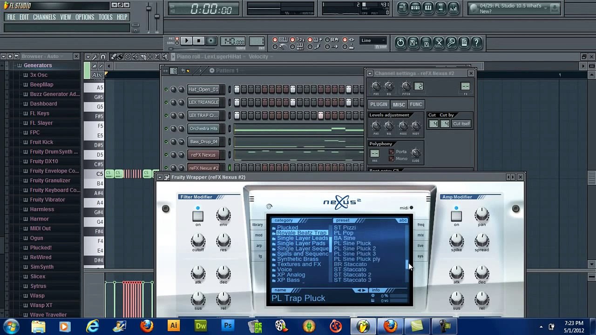Viewport: 596px width, 335px height.
Task: Save a new version using the disk-plus icon
Action: (413, 43)
